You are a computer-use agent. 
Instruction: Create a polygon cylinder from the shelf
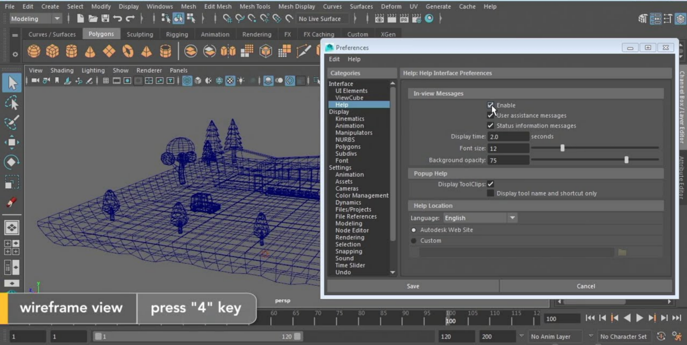(x=72, y=51)
